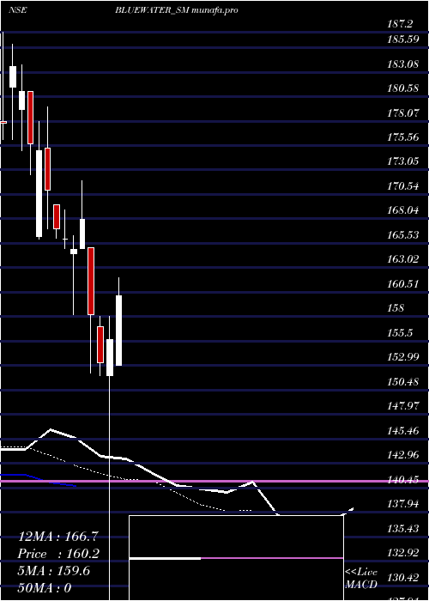Click the 5MA : 159.6 readout
The width and height of the screenshot is (429, 601).
pos(54,571)
